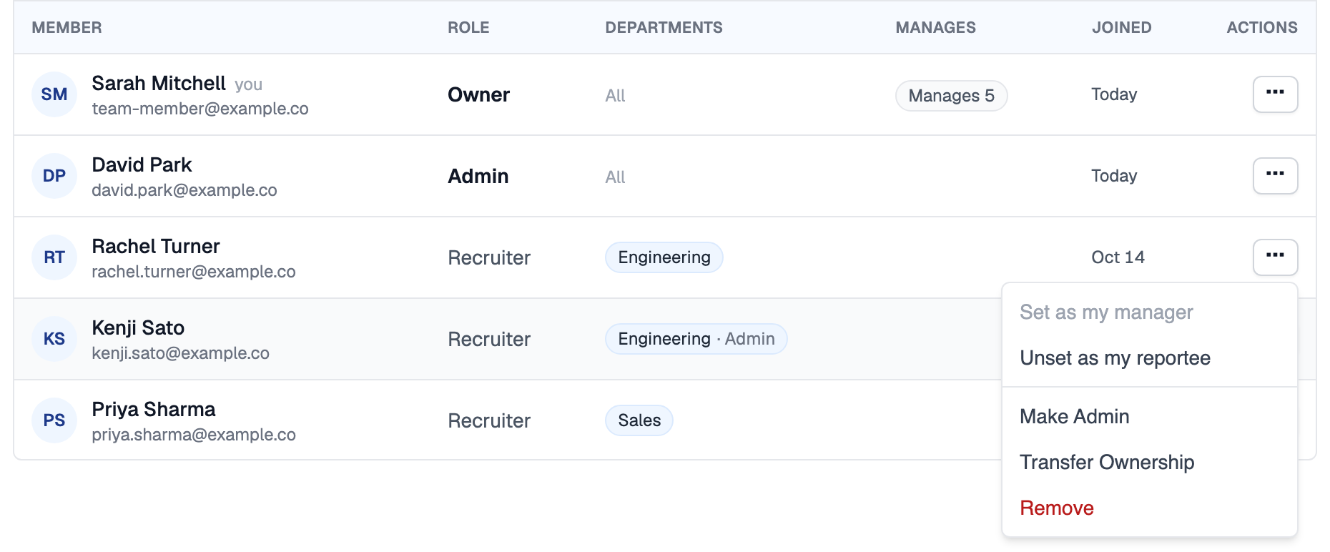This screenshot has height=552, width=1330.
Task: Click Kenji Sato's KS avatar
Action: [x=54, y=339]
